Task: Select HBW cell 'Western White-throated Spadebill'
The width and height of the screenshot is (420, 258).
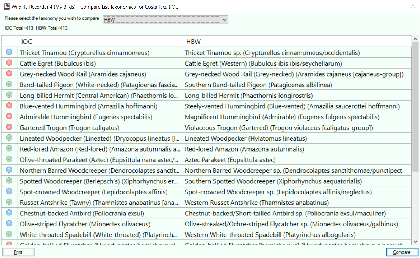Action: coord(297,234)
